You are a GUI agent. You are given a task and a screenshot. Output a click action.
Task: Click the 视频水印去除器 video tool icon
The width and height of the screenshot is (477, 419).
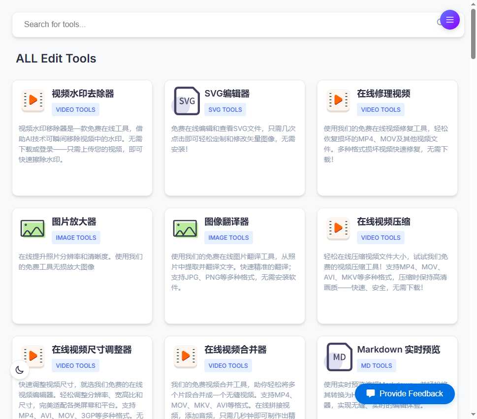click(32, 100)
